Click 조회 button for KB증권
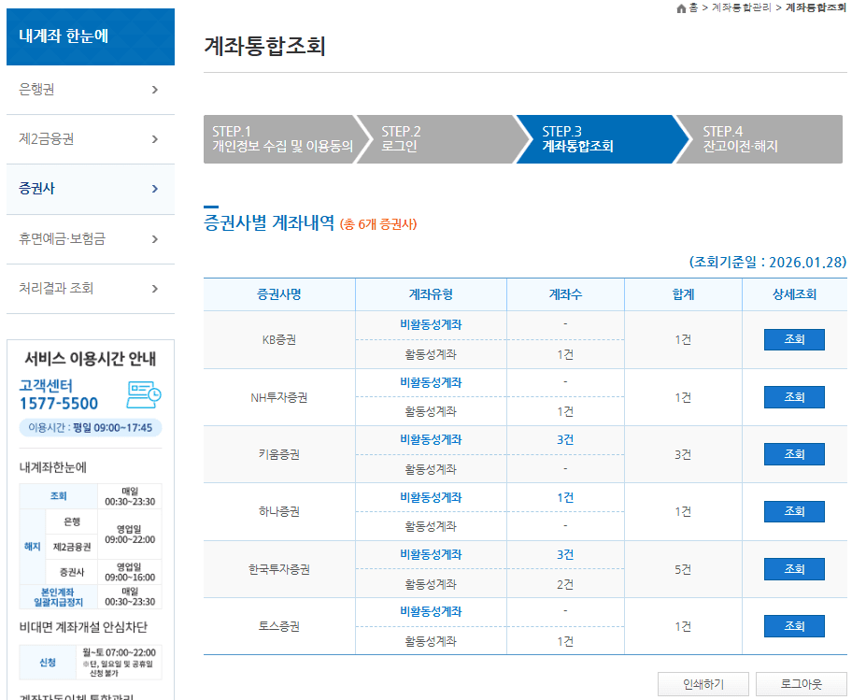This screenshot has height=700, width=866. (x=793, y=339)
